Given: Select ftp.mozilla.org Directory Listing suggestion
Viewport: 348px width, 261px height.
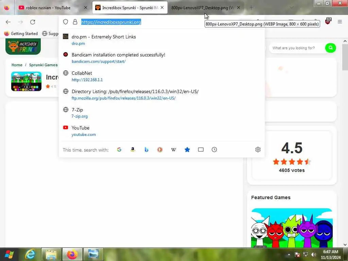Looking at the screenshot, I should click(x=162, y=94).
